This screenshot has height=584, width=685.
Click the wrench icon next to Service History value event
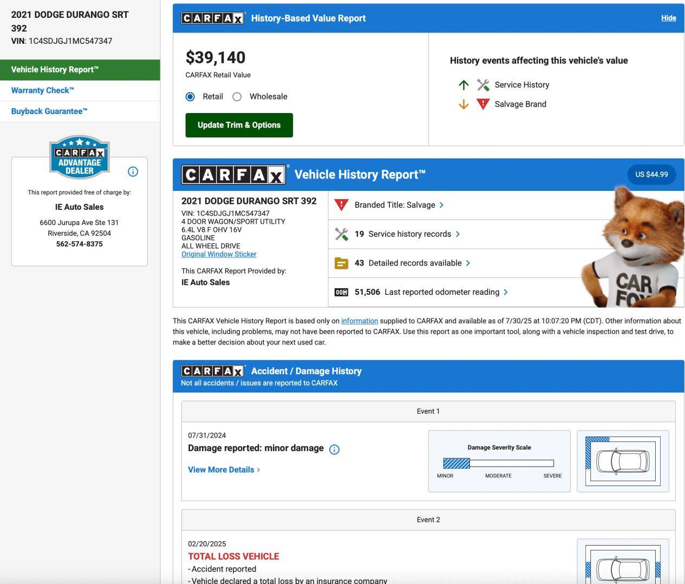pyautogui.click(x=483, y=85)
